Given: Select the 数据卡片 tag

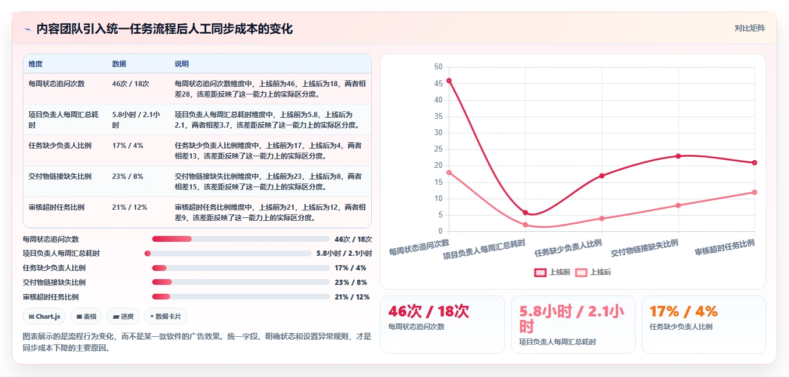Looking at the screenshot, I should [165, 316].
